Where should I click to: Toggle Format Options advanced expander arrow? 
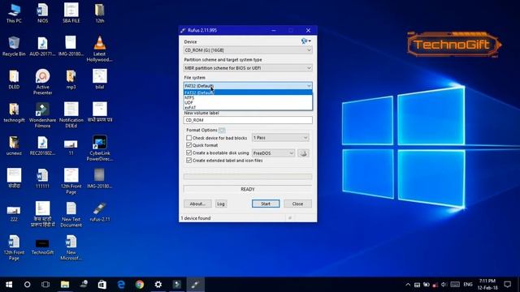tap(222, 130)
